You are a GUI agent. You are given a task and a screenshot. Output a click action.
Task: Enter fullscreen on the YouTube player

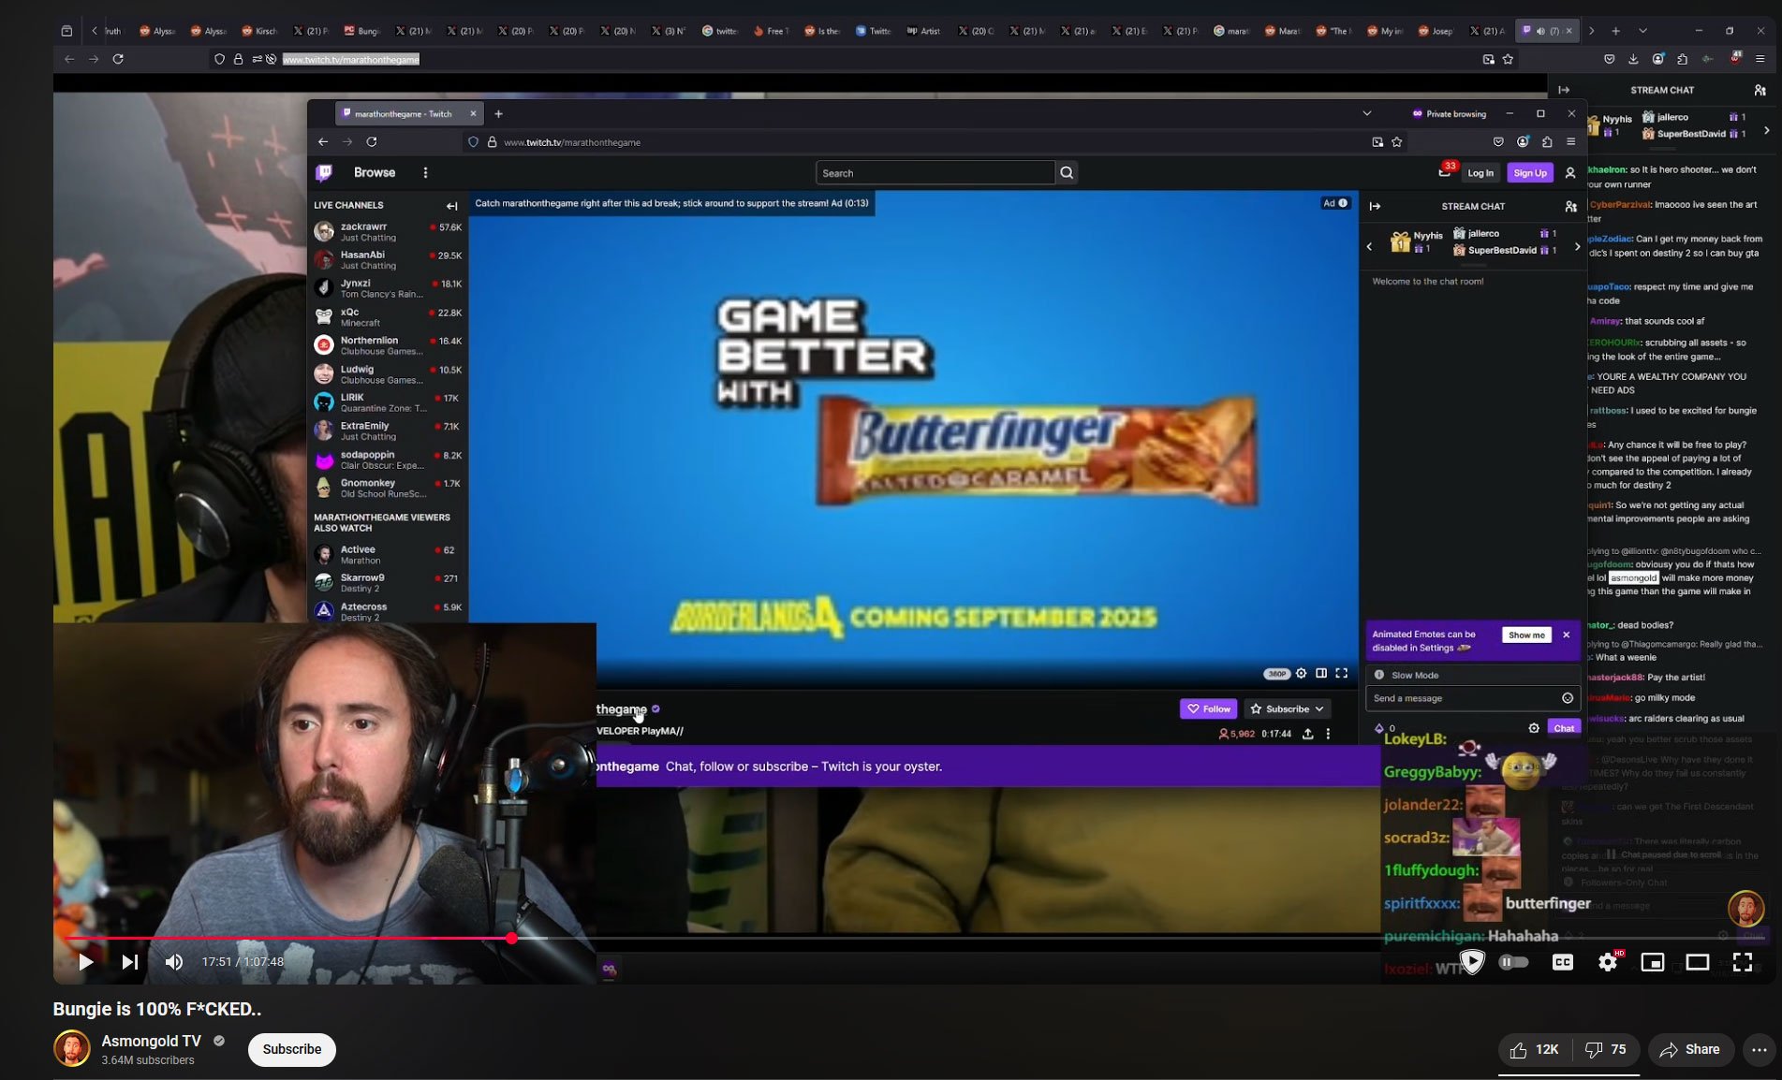point(1743,962)
